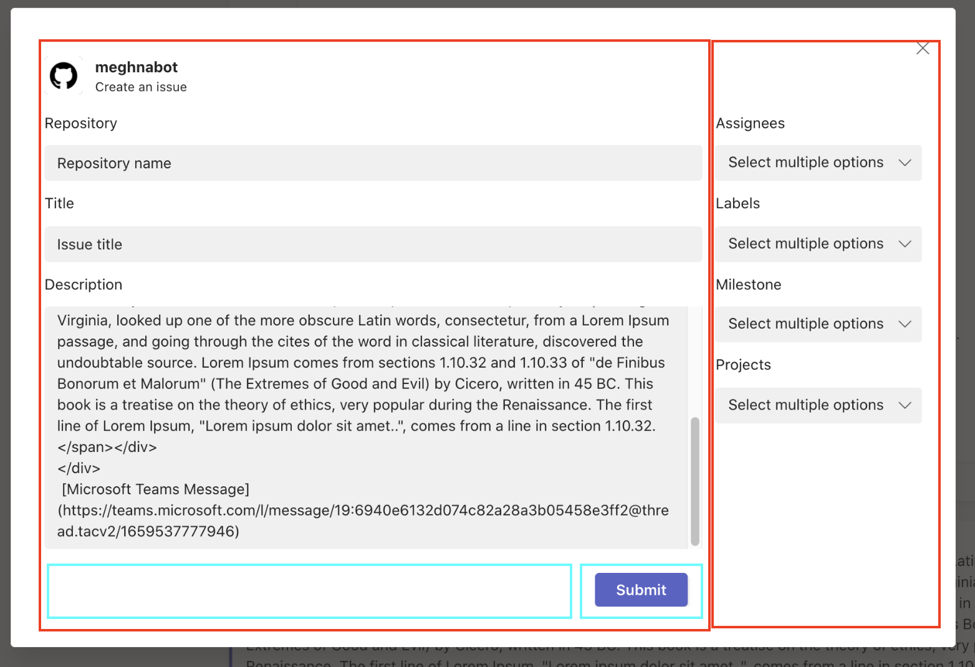Viewport: 975px width, 667px height.
Task: Click the Create an issue subtitle text
Action: point(141,87)
